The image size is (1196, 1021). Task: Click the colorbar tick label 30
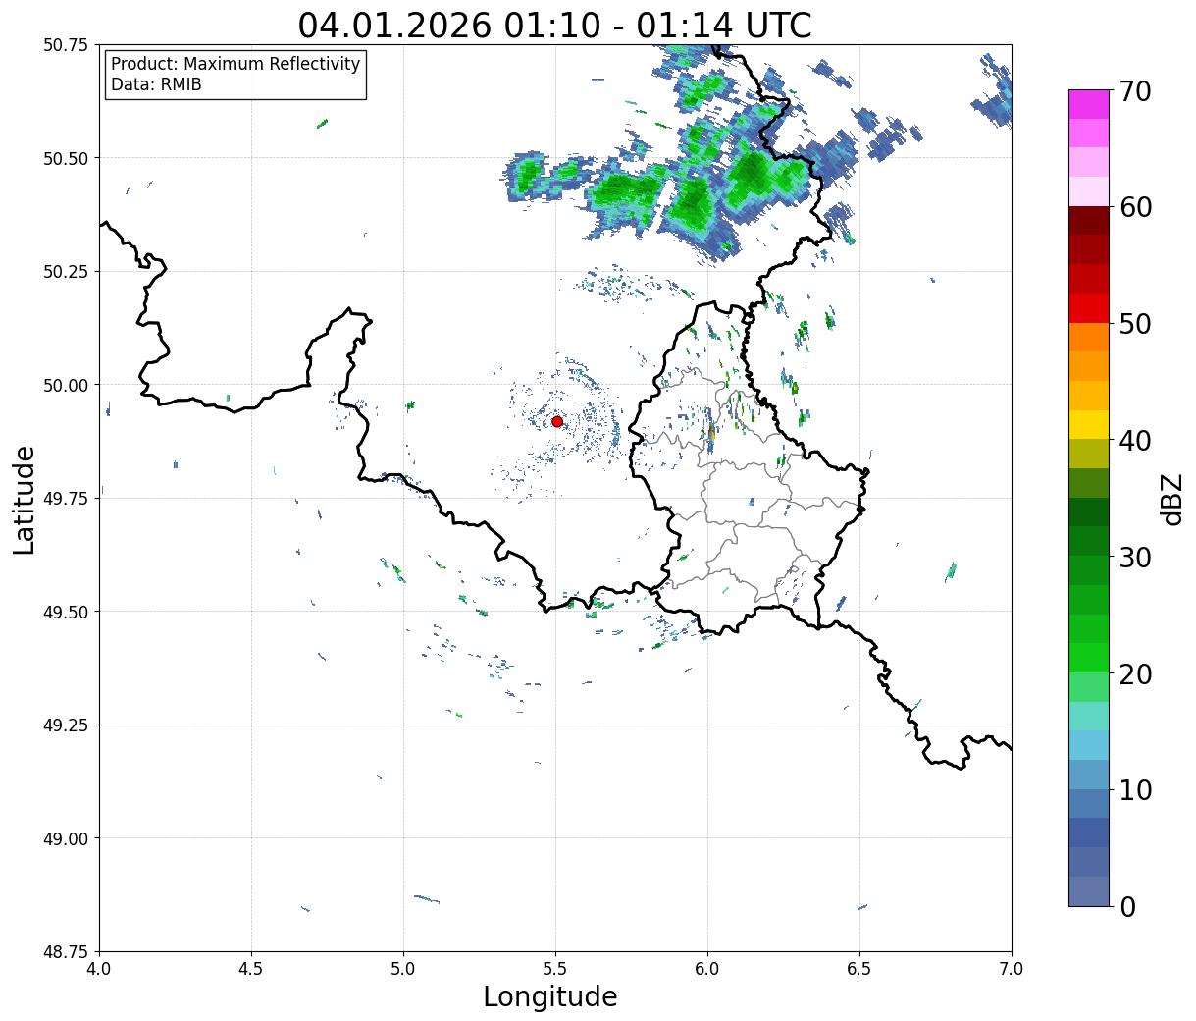[x=1135, y=558]
